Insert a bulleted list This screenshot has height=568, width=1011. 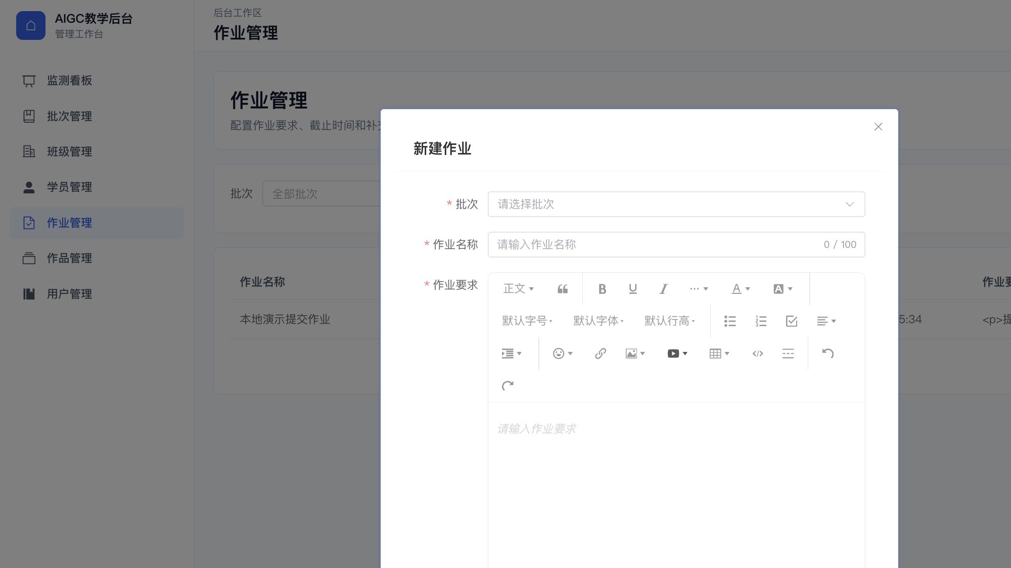click(x=729, y=321)
